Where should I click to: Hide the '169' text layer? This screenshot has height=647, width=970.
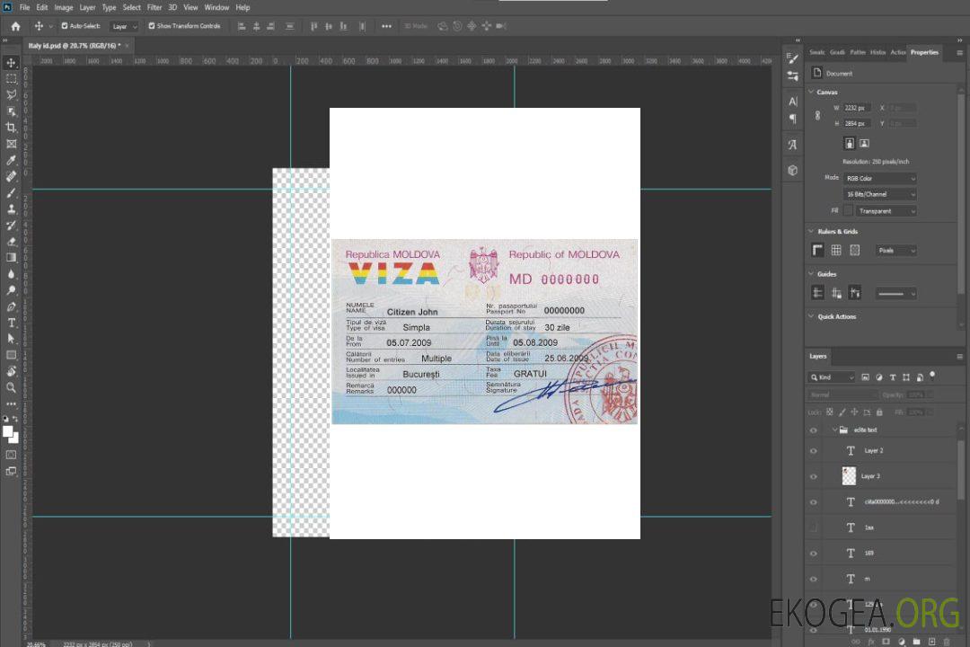pyautogui.click(x=814, y=554)
